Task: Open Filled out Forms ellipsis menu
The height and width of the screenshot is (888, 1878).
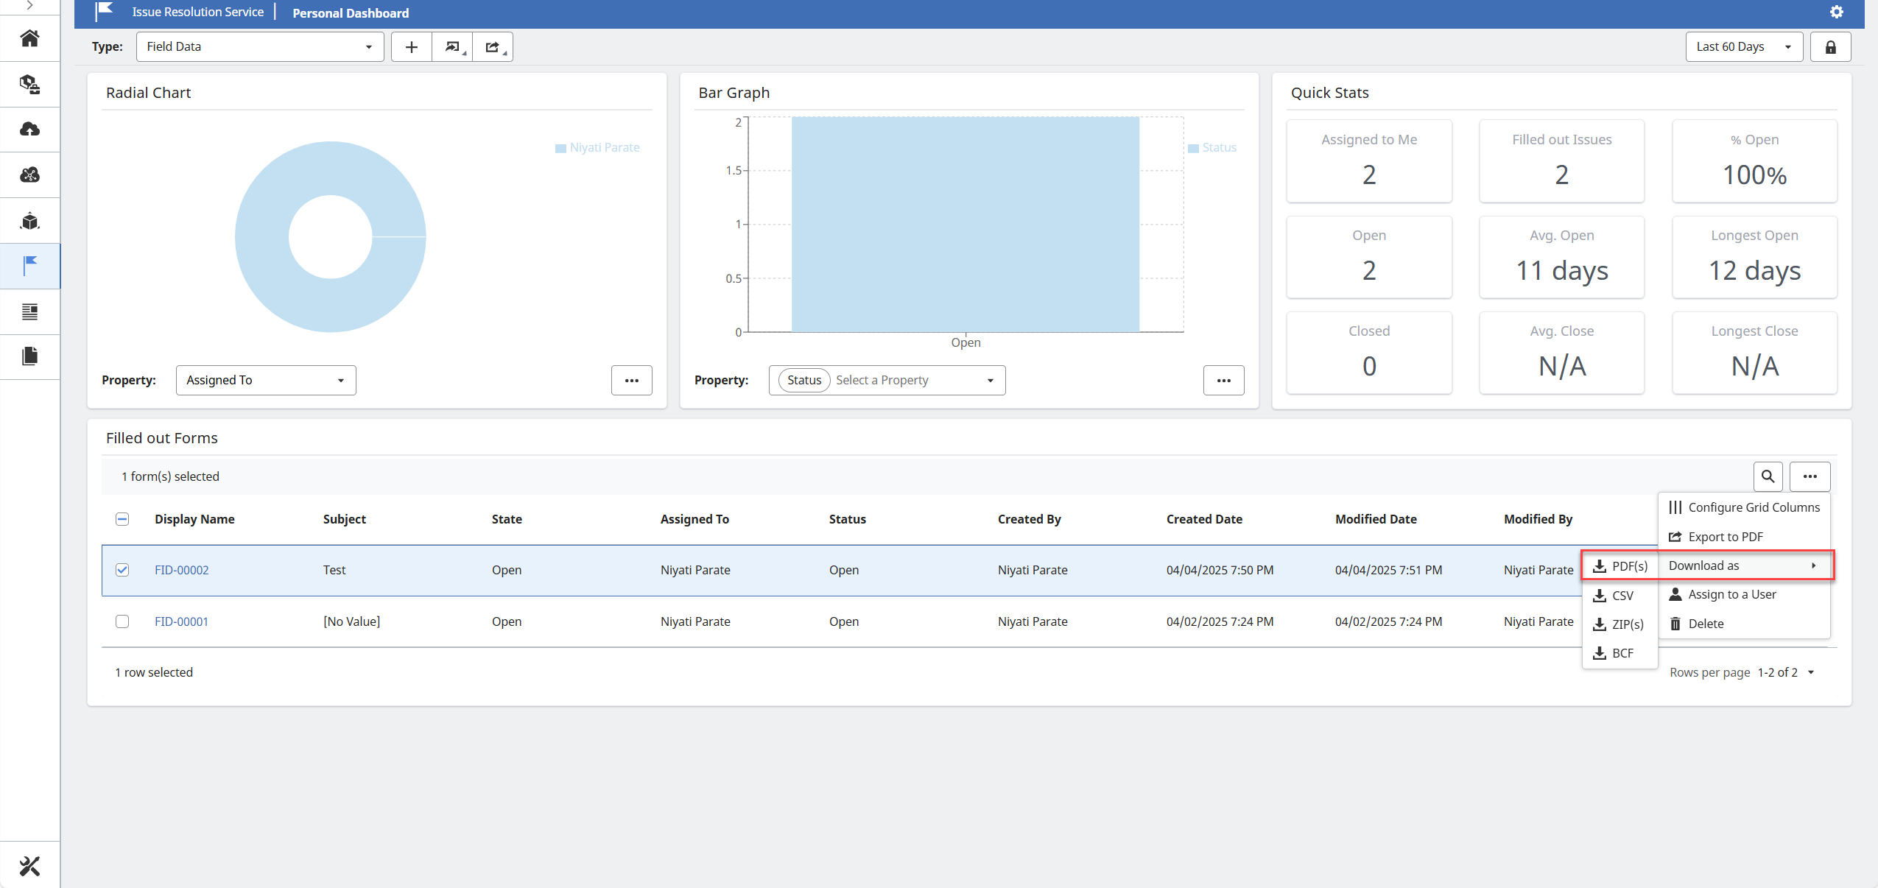Action: click(x=1810, y=476)
